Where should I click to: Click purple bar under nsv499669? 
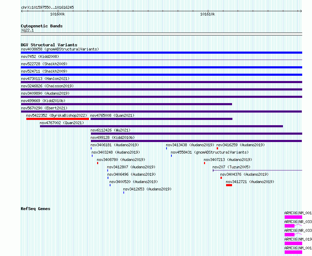point(126,104)
